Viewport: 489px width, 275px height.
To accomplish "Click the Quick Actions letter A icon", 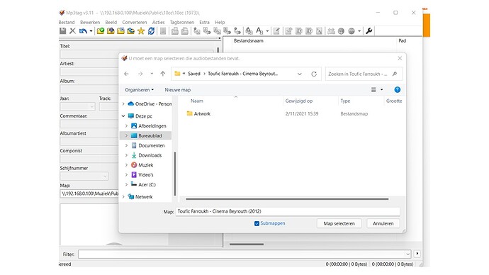I will tap(259, 31).
